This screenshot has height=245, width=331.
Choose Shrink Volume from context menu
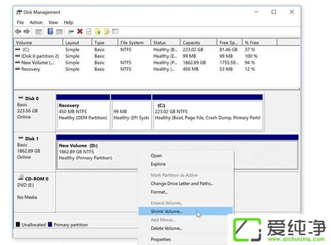(186, 211)
